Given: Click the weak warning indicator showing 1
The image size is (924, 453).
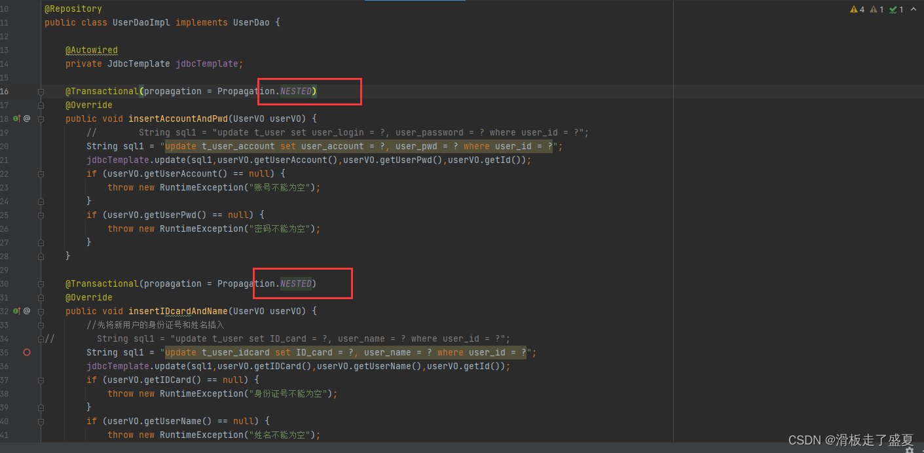Looking at the screenshot, I should pos(877,9).
